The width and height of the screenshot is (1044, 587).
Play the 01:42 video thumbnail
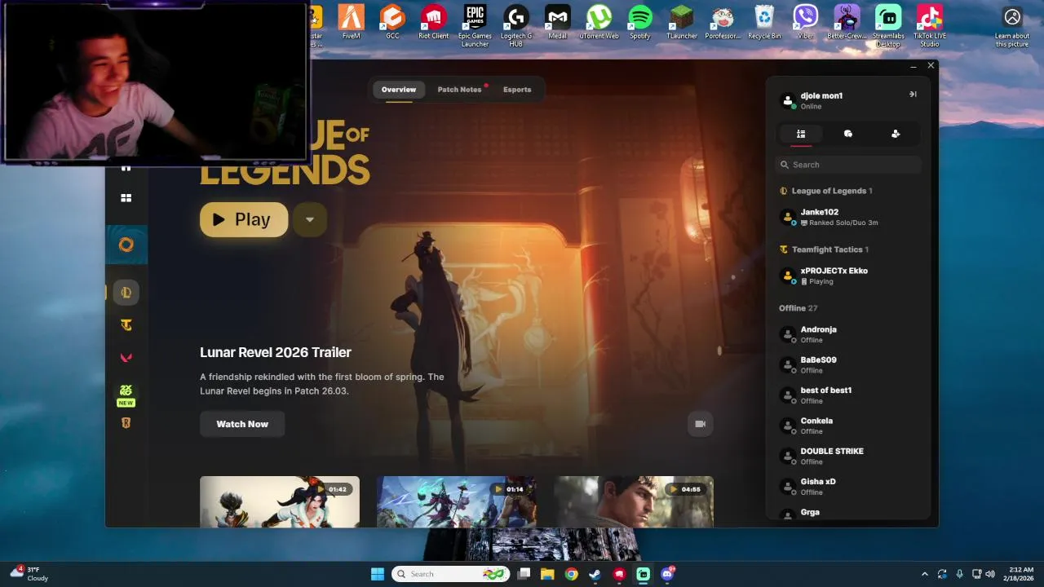[x=280, y=501]
